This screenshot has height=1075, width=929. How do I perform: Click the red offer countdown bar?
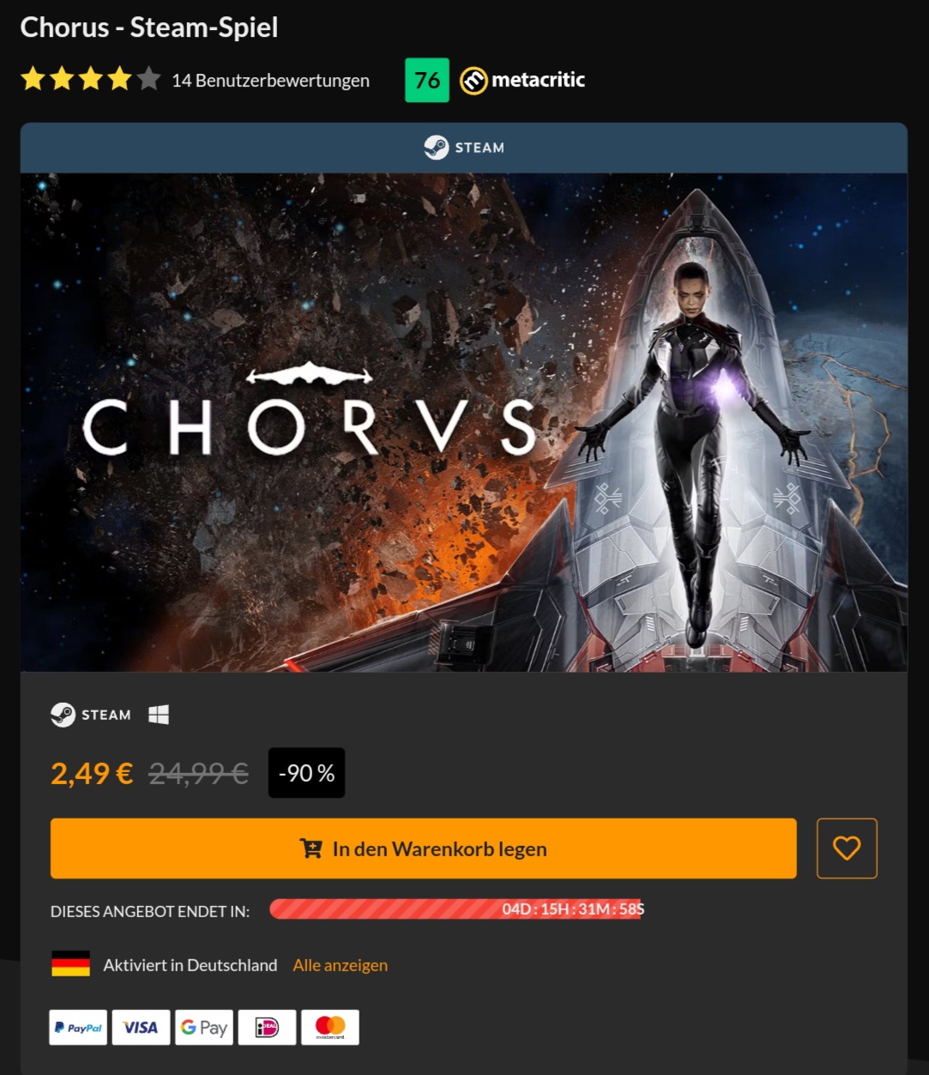(x=456, y=909)
